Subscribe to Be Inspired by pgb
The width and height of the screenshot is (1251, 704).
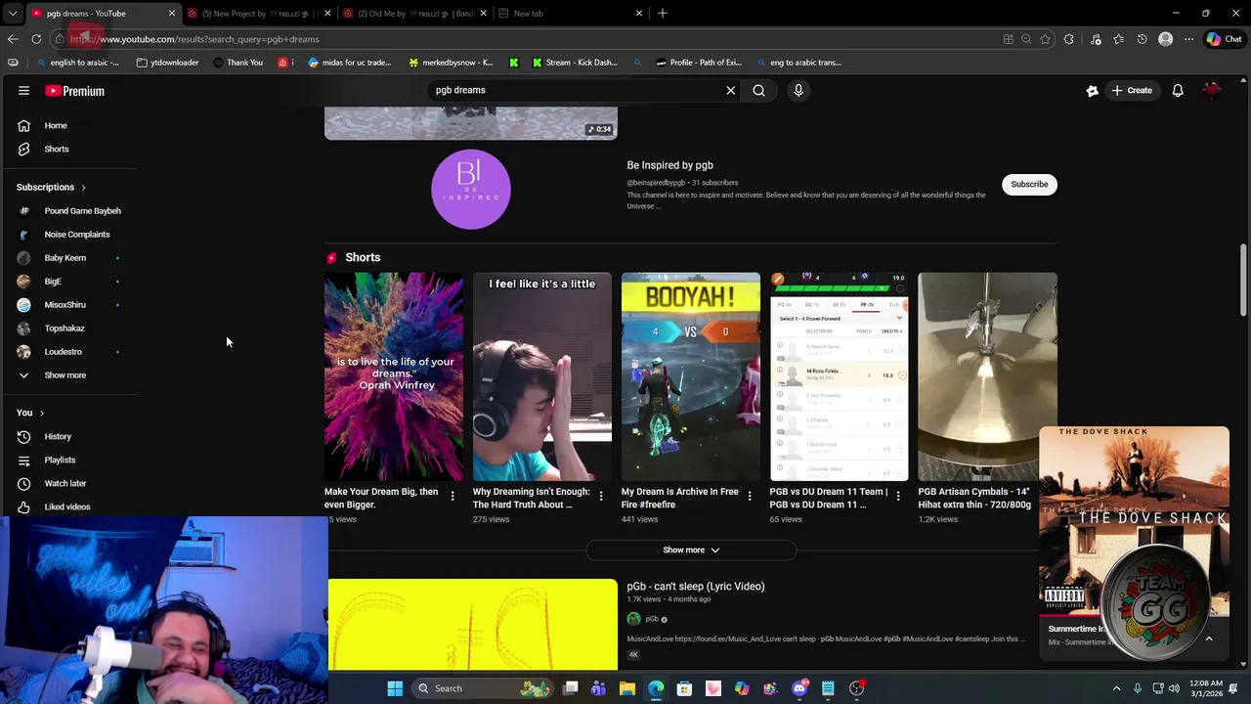coord(1029,184)
